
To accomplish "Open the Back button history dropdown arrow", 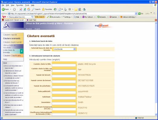I will (10, 9).
